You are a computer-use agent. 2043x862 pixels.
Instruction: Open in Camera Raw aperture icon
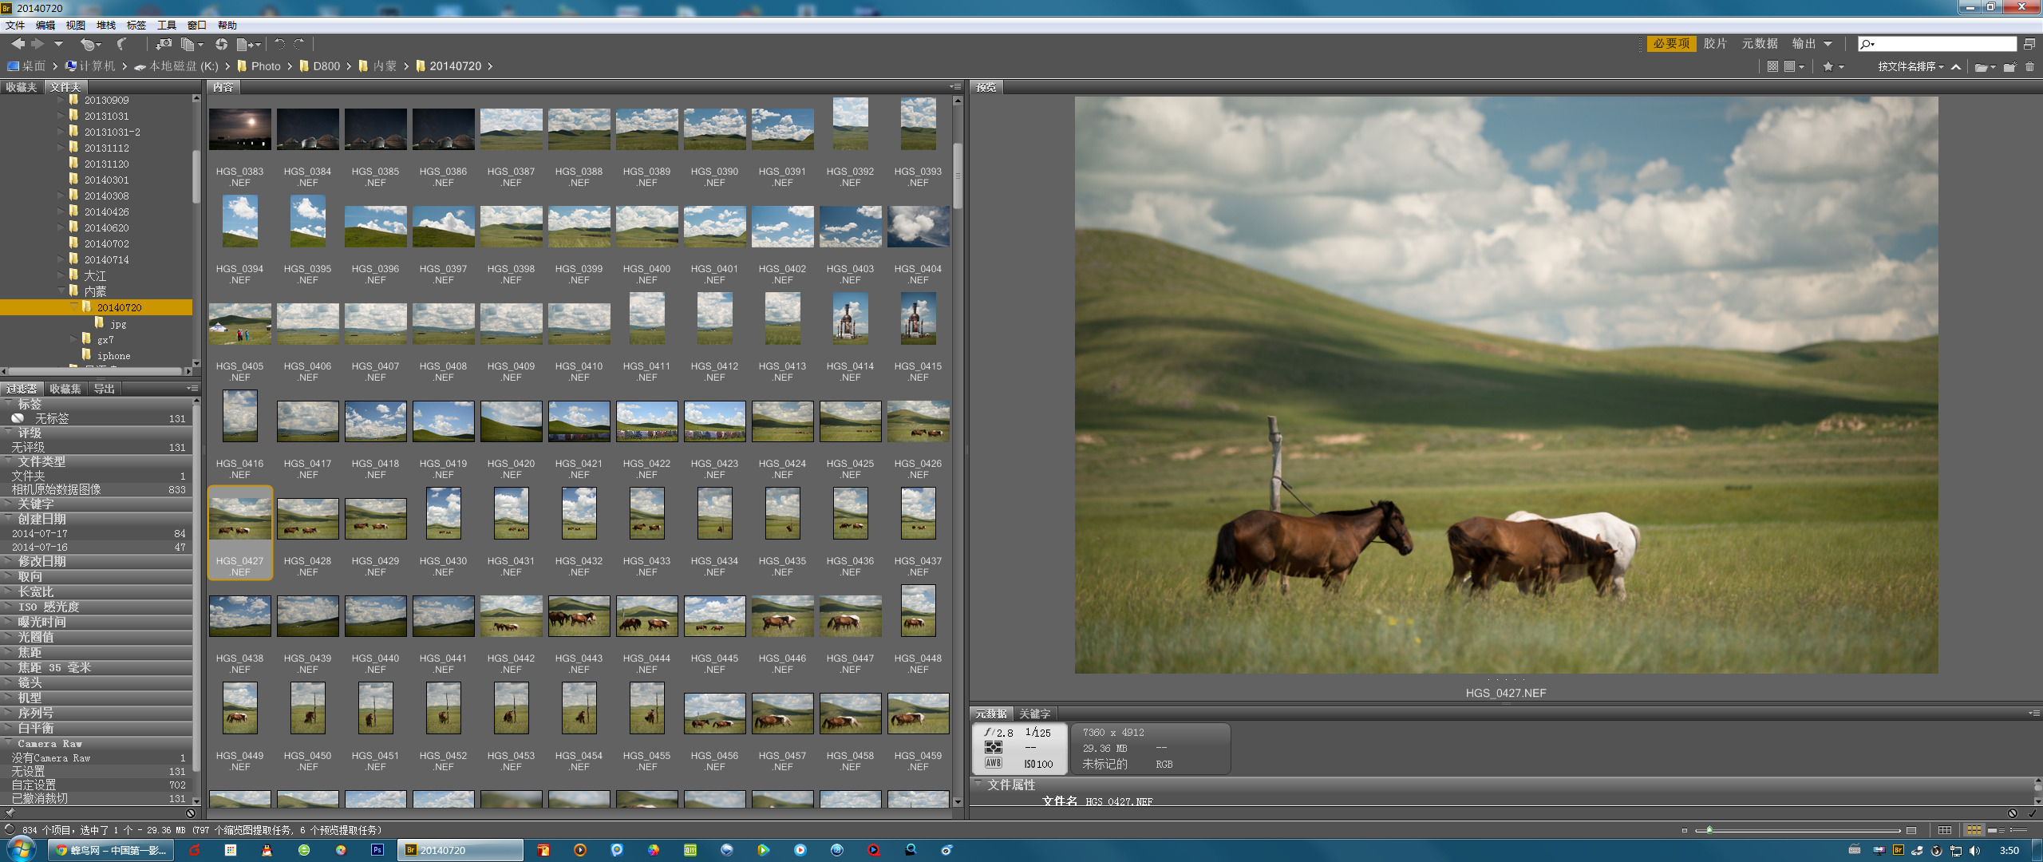(221, 44)
